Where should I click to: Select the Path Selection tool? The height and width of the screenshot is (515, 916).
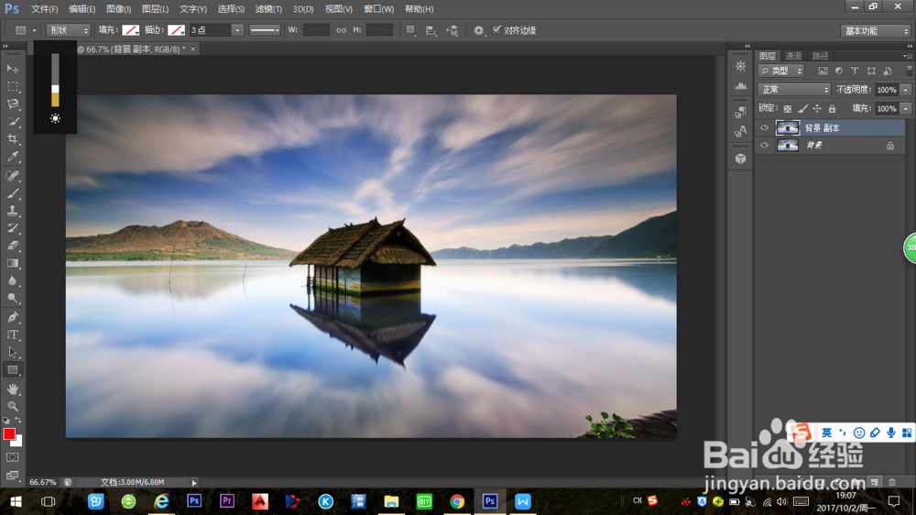(13, 352)
